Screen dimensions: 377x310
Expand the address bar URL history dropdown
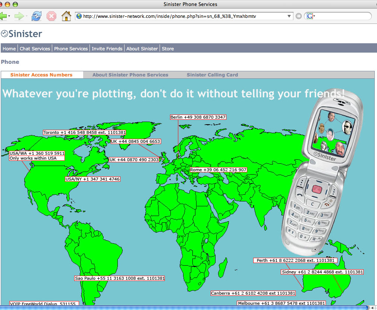click(289, 16)
